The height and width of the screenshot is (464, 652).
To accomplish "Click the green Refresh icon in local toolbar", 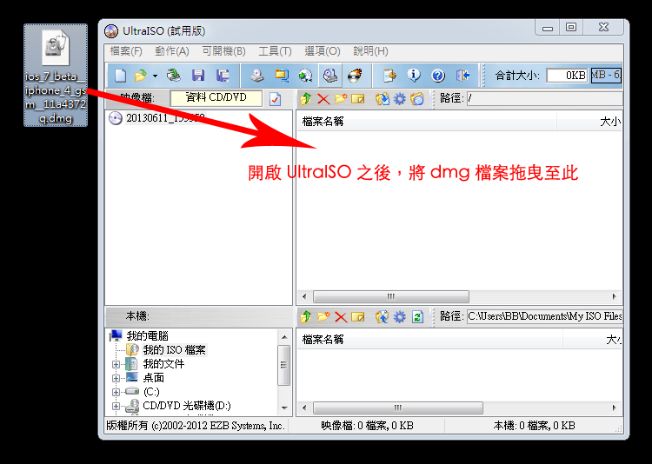I will (417, 317).
